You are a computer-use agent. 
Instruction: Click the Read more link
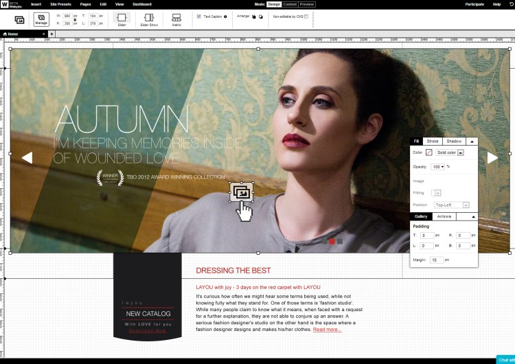coord(327,330)
